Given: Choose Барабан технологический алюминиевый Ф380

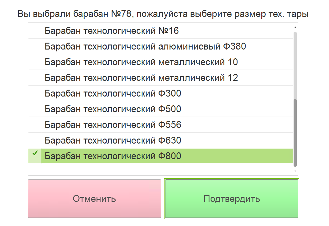Looking at the screenshot, I should pos(160,46).
